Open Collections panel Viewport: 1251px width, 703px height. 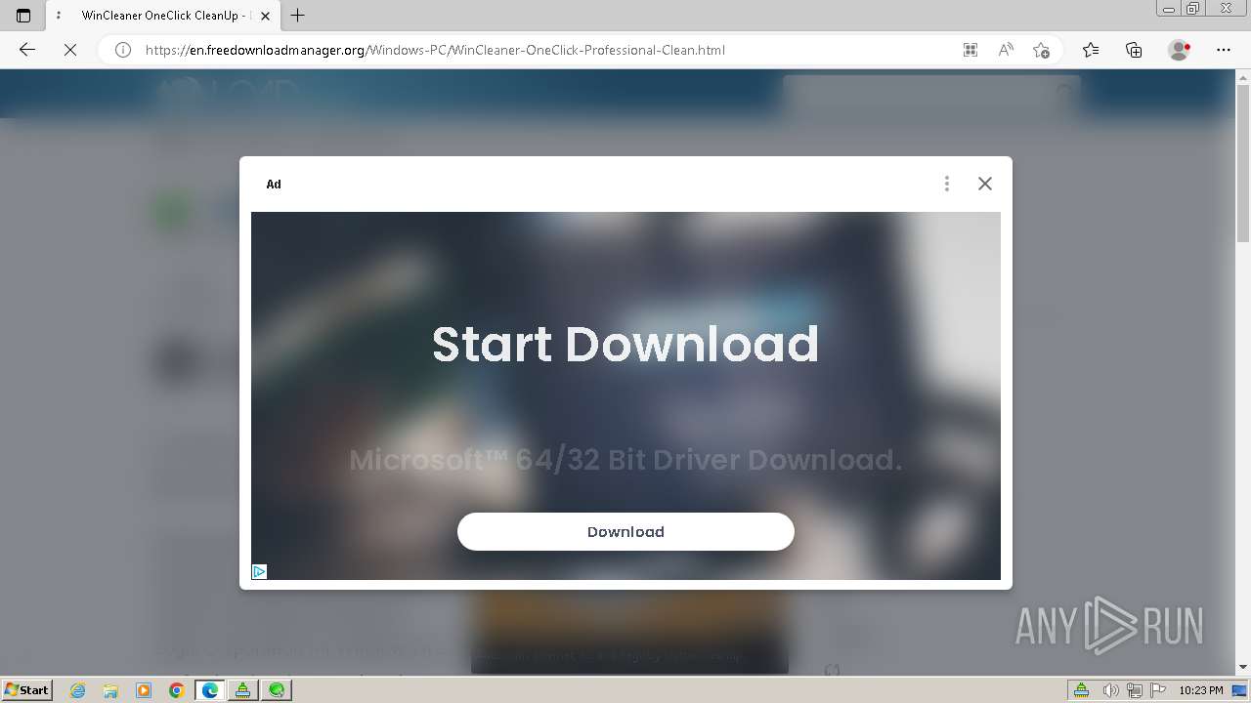(1134, 50)
